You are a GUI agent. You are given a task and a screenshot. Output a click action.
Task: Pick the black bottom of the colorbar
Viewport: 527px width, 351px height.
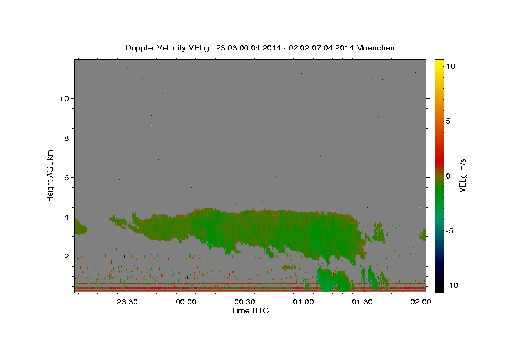point(439,287)
